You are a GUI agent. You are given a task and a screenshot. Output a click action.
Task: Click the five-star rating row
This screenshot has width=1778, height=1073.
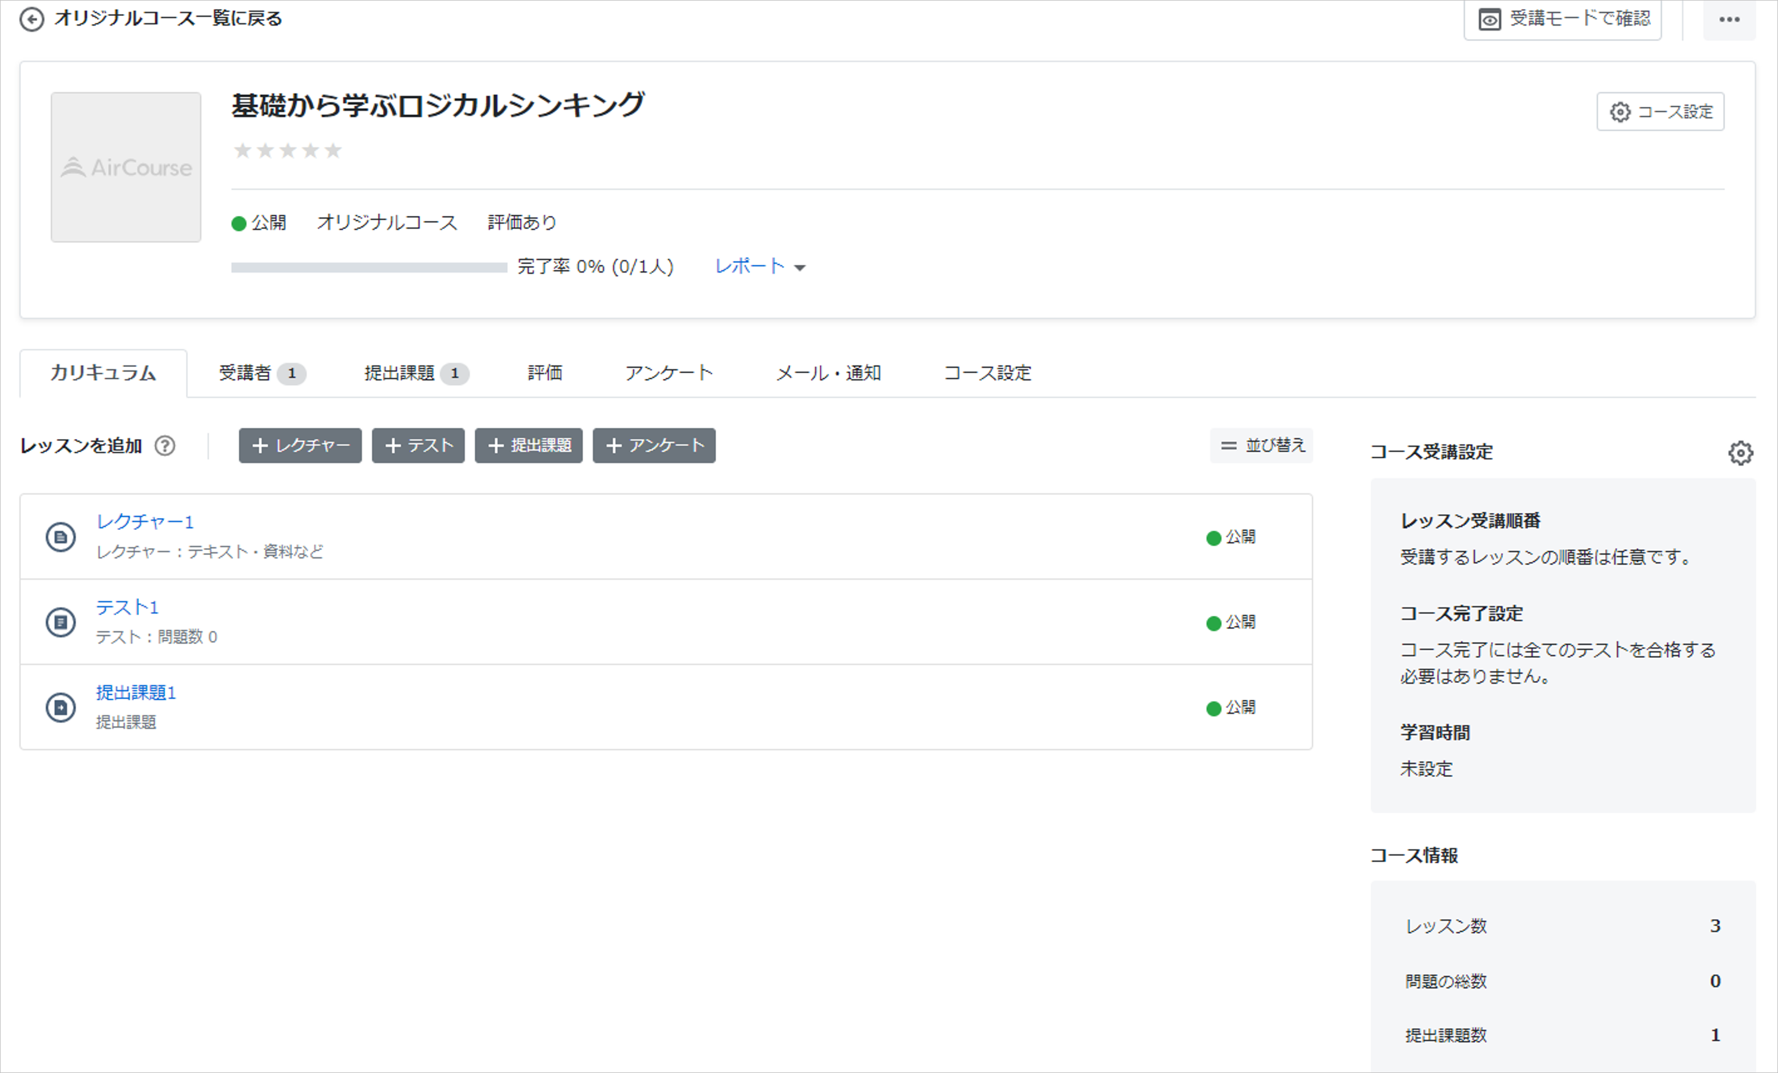[x=287, y=151]
